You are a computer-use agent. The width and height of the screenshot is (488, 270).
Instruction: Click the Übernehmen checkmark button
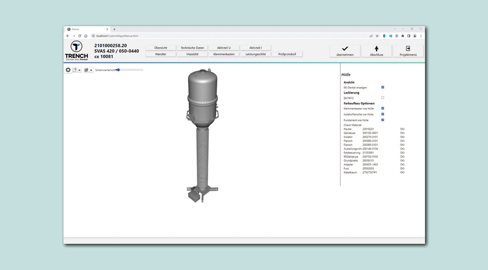coord(345,51)
